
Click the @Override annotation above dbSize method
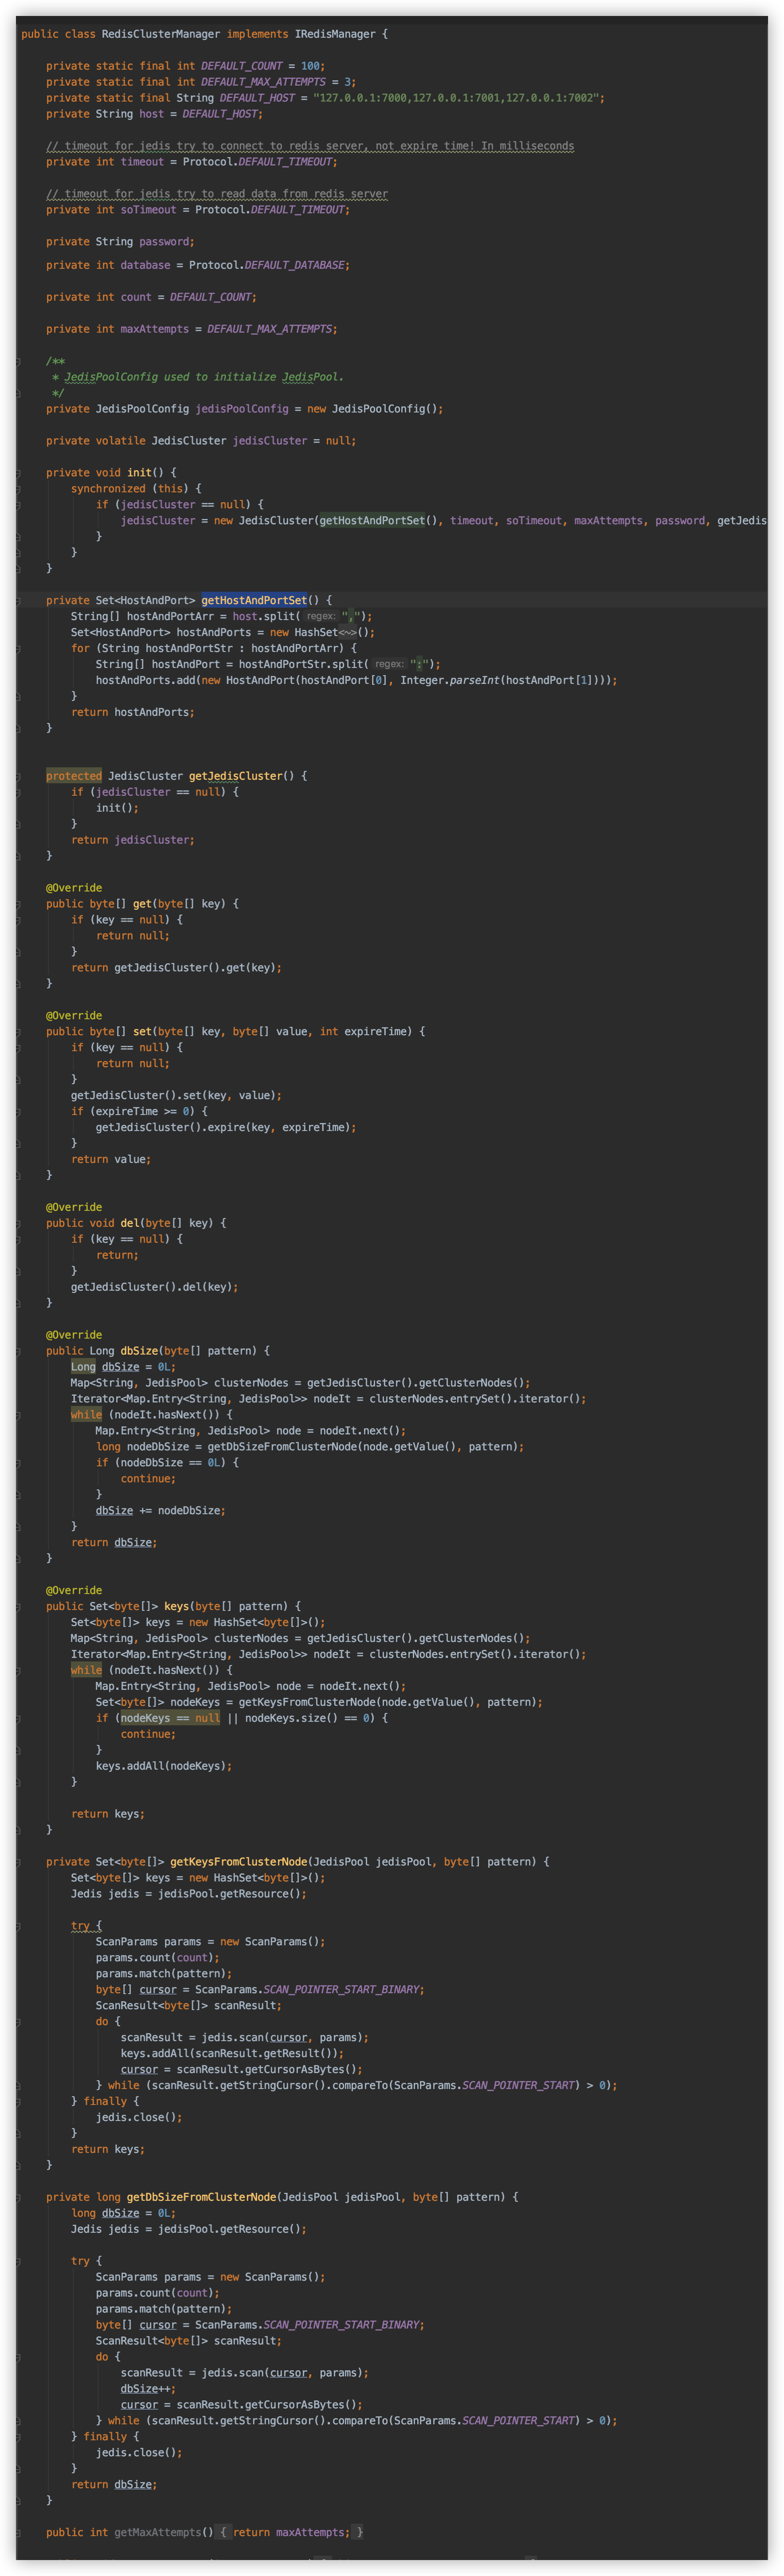pyautogui.click(x=74, y=1335)
